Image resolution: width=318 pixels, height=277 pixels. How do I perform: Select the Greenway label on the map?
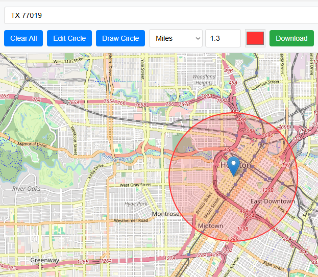pos(44,260)
